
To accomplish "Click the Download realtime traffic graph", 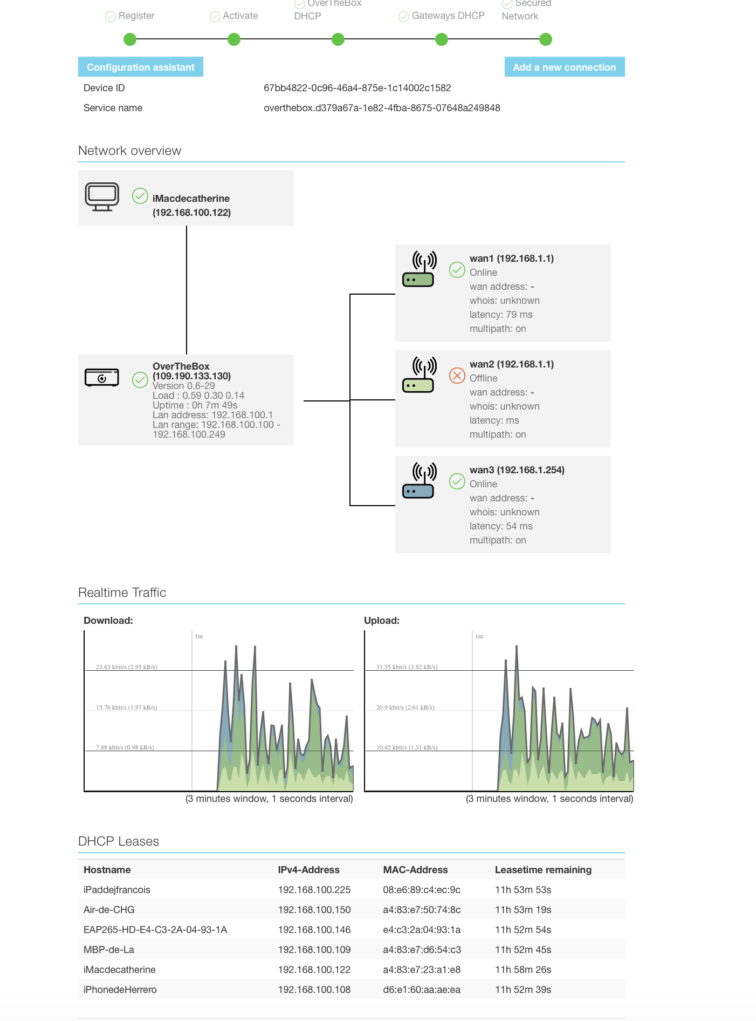I will [219, 711].
